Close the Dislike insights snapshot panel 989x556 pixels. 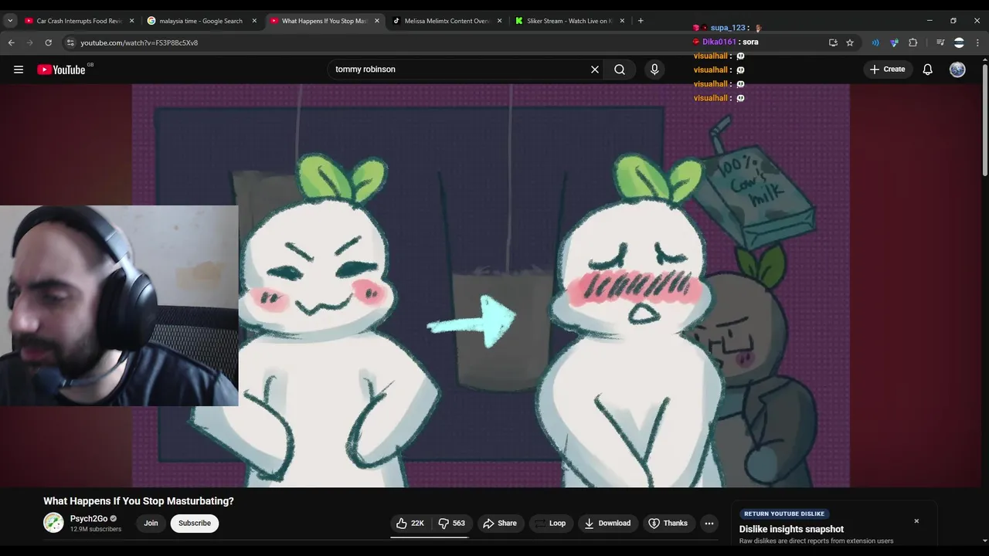(x=916, y=521)
